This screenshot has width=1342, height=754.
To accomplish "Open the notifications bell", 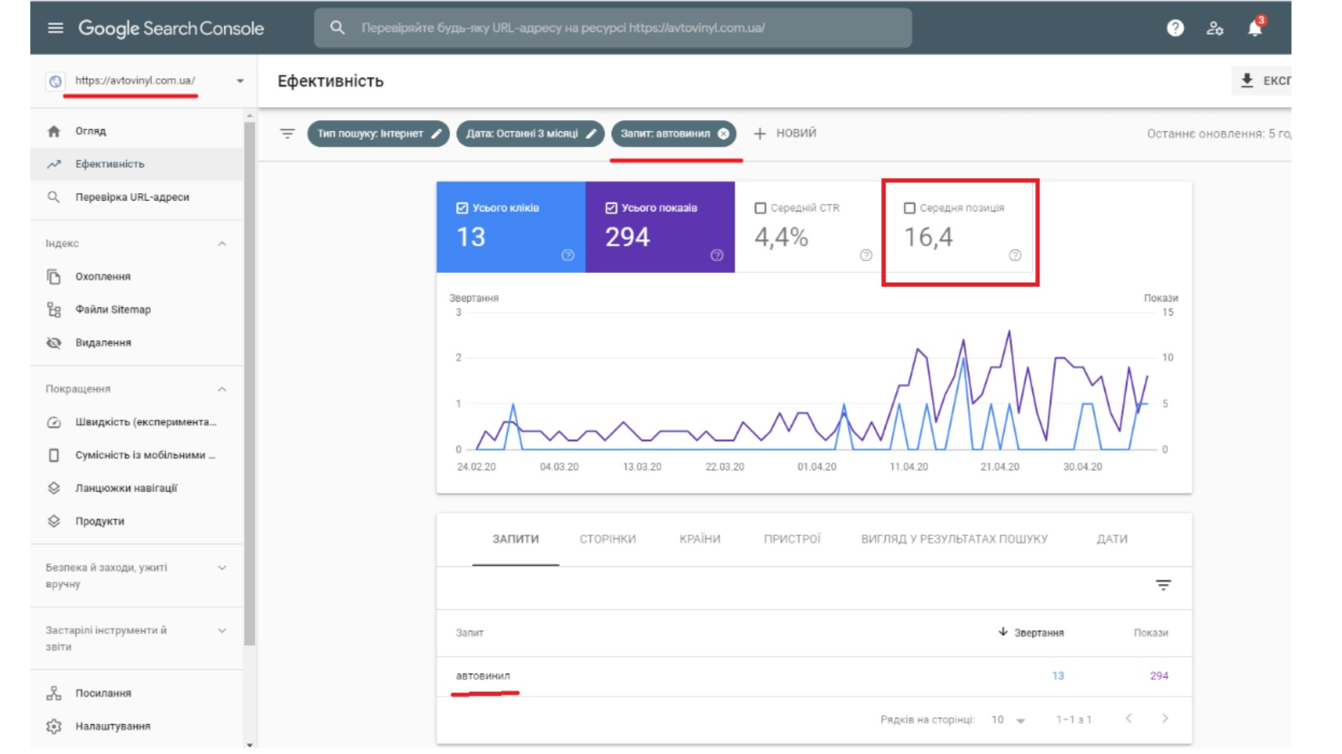I will pos(1255,29).
